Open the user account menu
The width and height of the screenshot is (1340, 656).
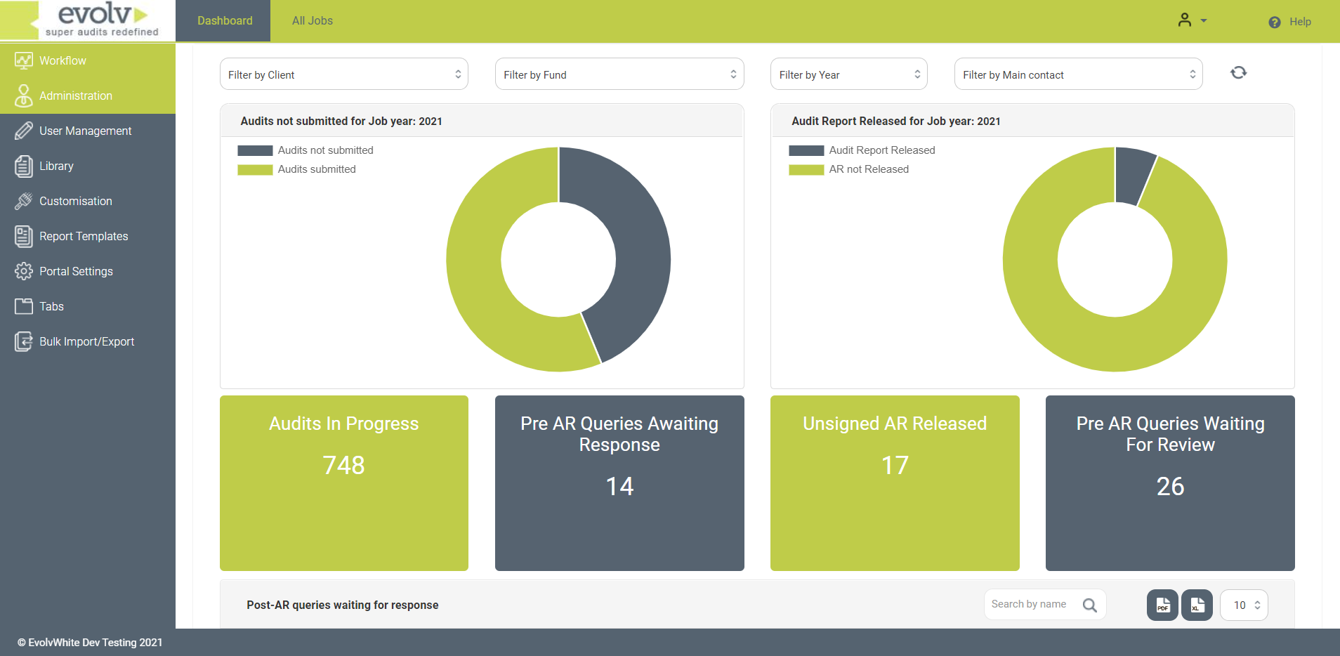(x=1190, y=20)
